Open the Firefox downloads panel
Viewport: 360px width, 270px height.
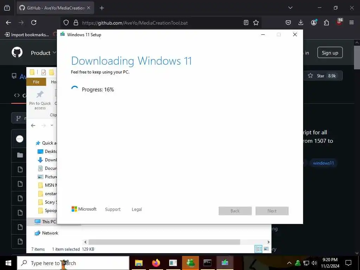coord(301,22)
